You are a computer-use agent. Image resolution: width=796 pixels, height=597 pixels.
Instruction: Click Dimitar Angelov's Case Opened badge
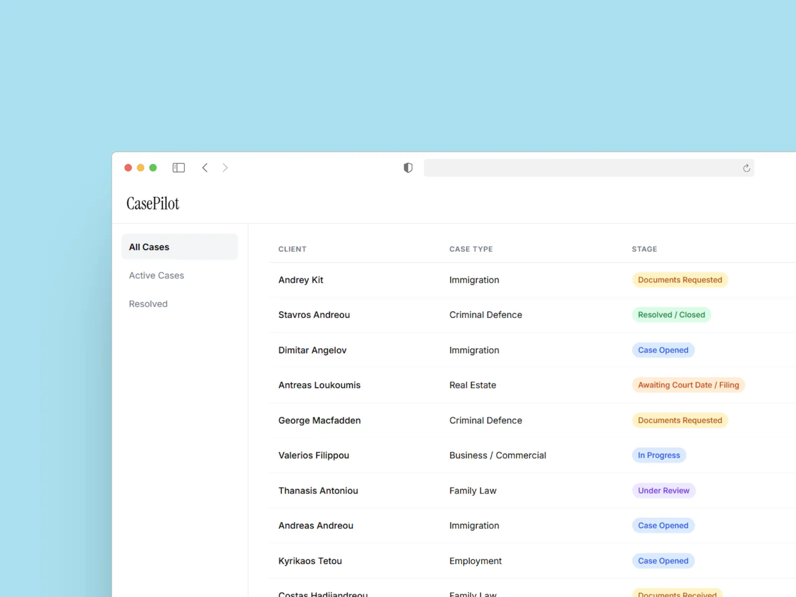coord(663,350)
